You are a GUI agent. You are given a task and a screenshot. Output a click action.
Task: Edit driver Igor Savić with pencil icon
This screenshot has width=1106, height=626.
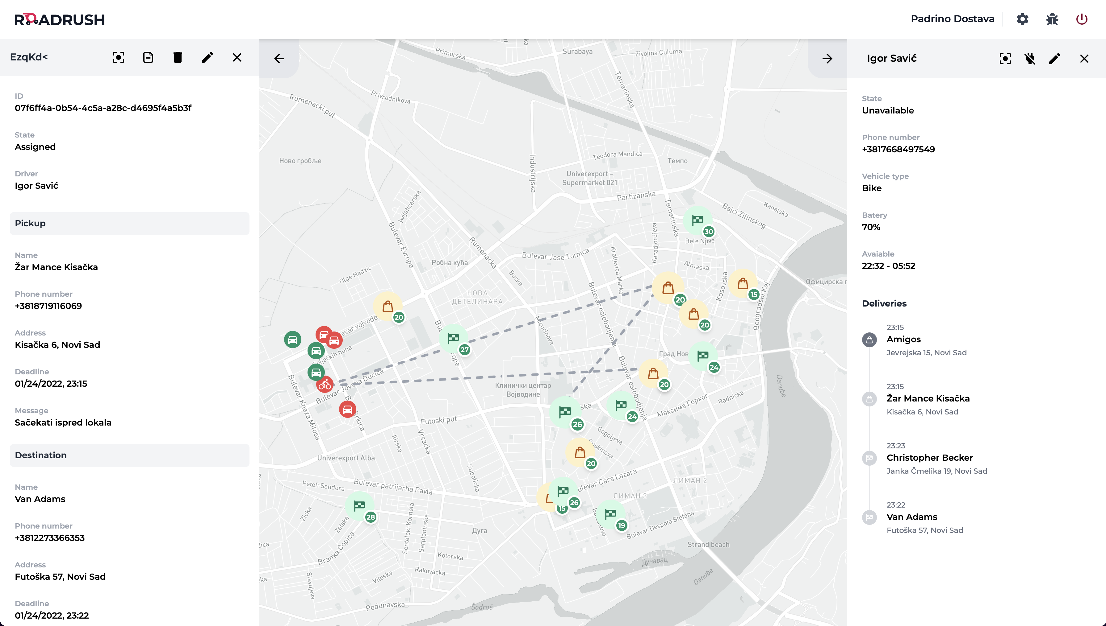(1055, 59)
